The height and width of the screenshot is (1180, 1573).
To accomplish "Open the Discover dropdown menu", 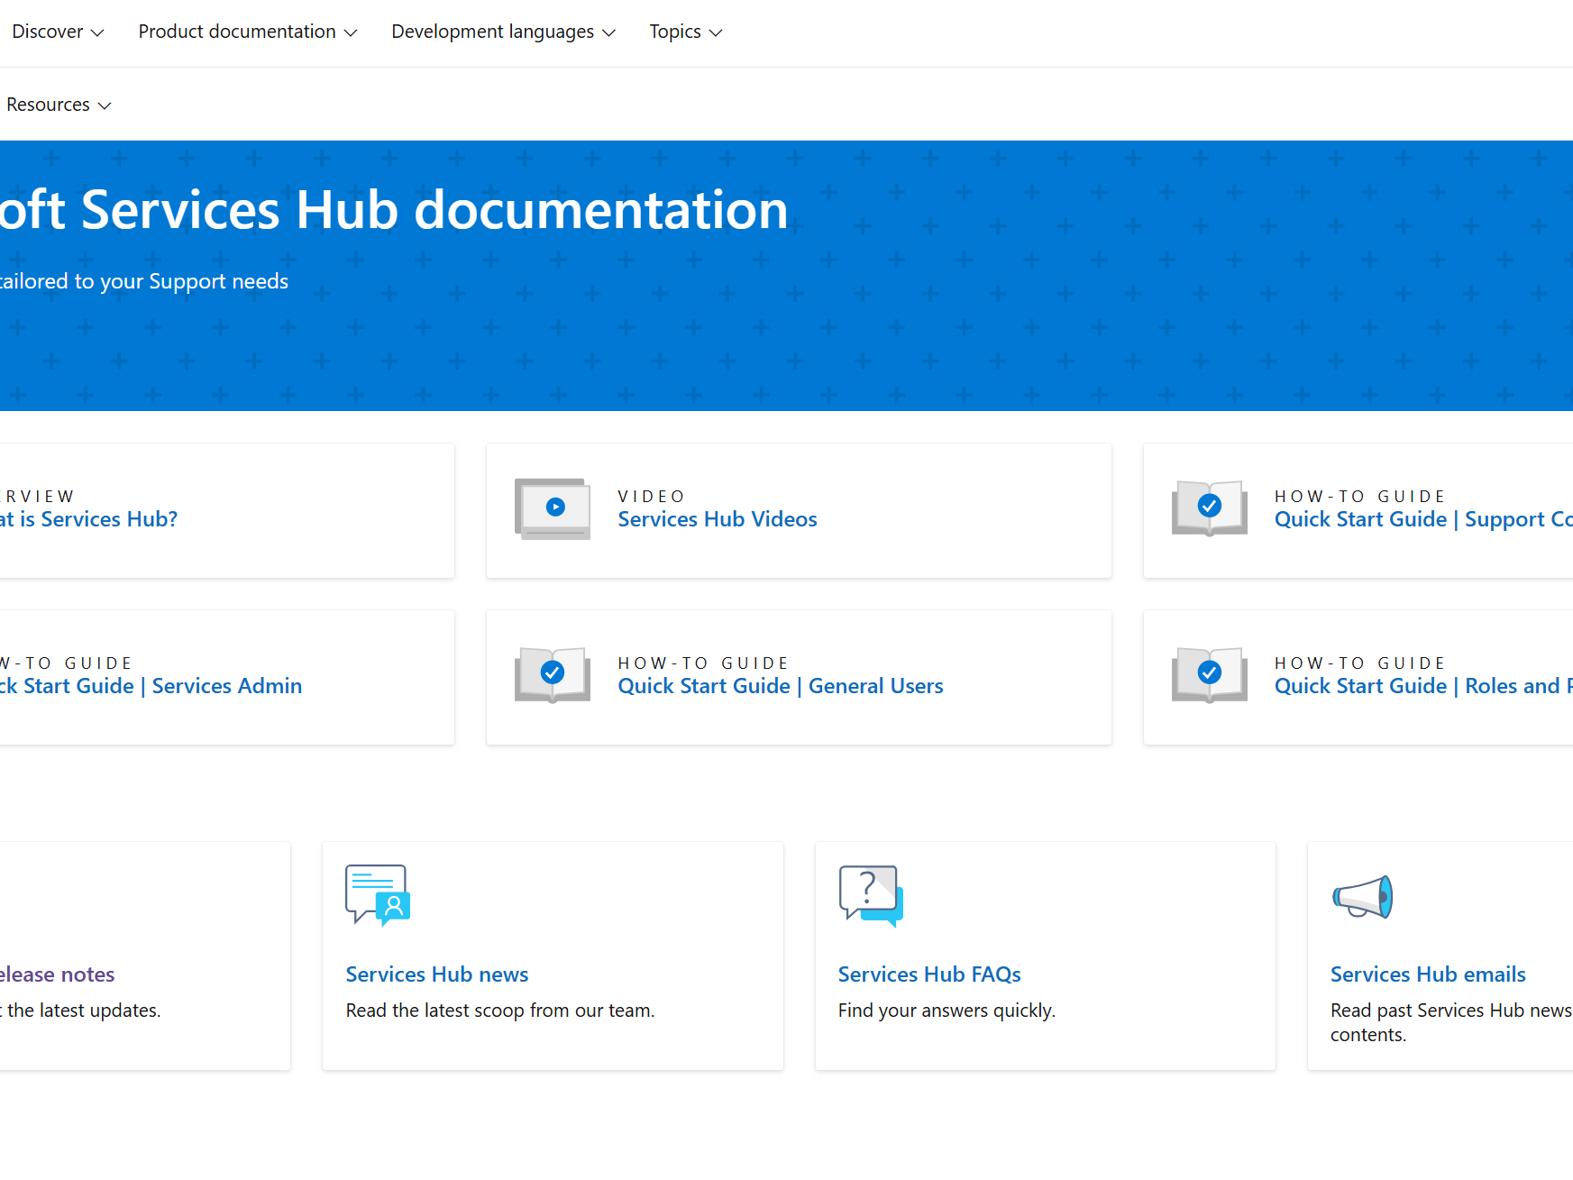I will click(58, 32).
